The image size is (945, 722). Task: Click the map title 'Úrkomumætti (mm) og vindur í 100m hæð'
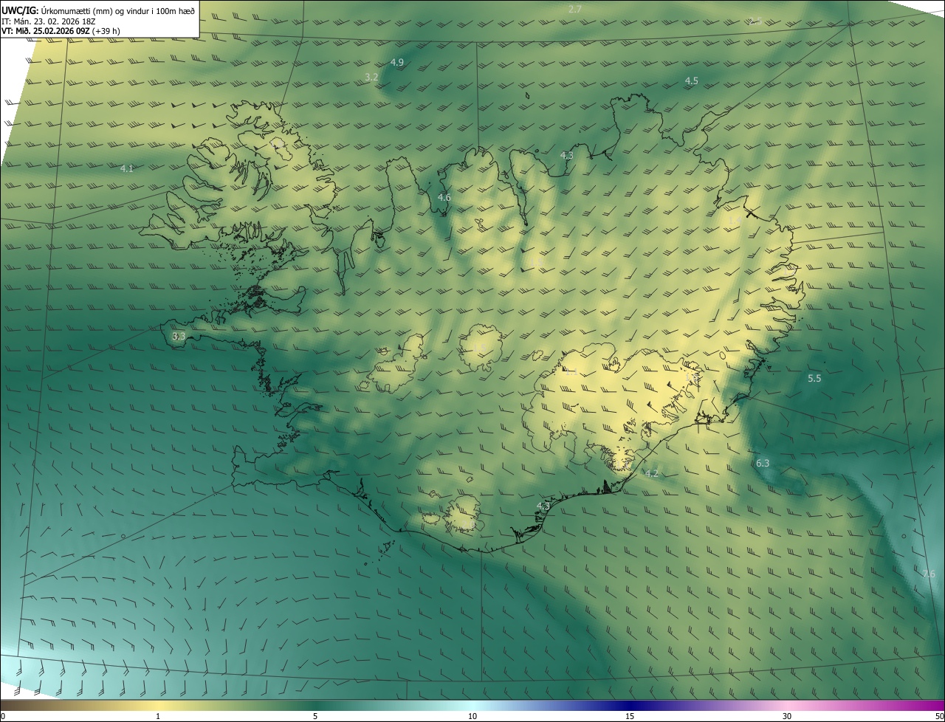coord(118,10)
